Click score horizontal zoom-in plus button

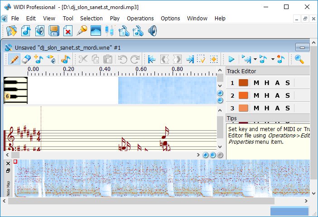click(x=206, y=155)
